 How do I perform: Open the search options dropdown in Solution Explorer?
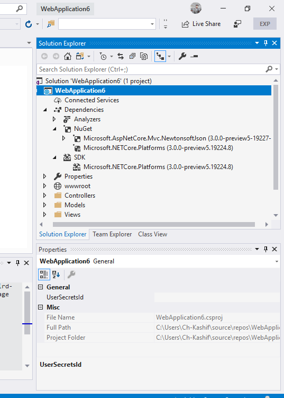(277, 69)
